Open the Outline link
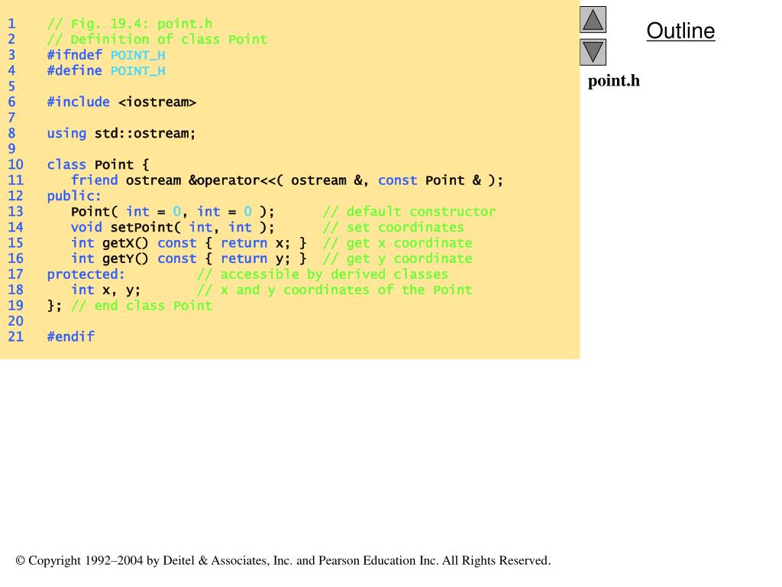Image resolution: width=782 pixels, height=587 pixels. [x=680, y=31]
